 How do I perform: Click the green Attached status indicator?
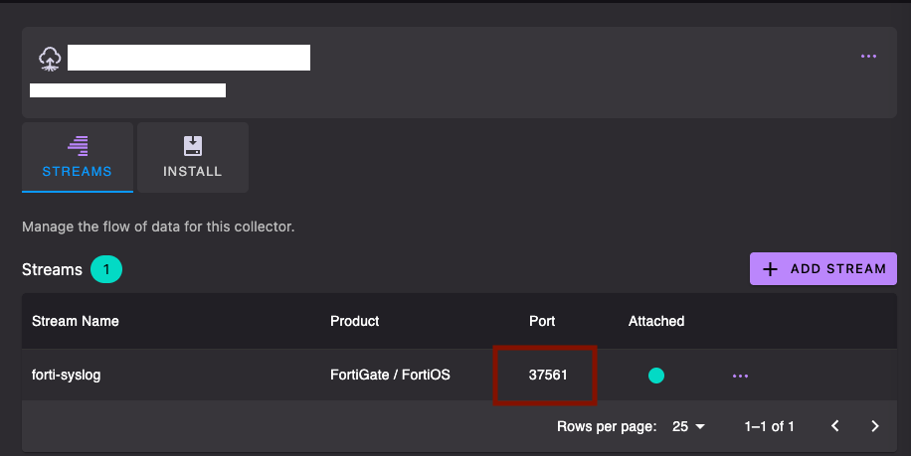click(x=656, y=376)
